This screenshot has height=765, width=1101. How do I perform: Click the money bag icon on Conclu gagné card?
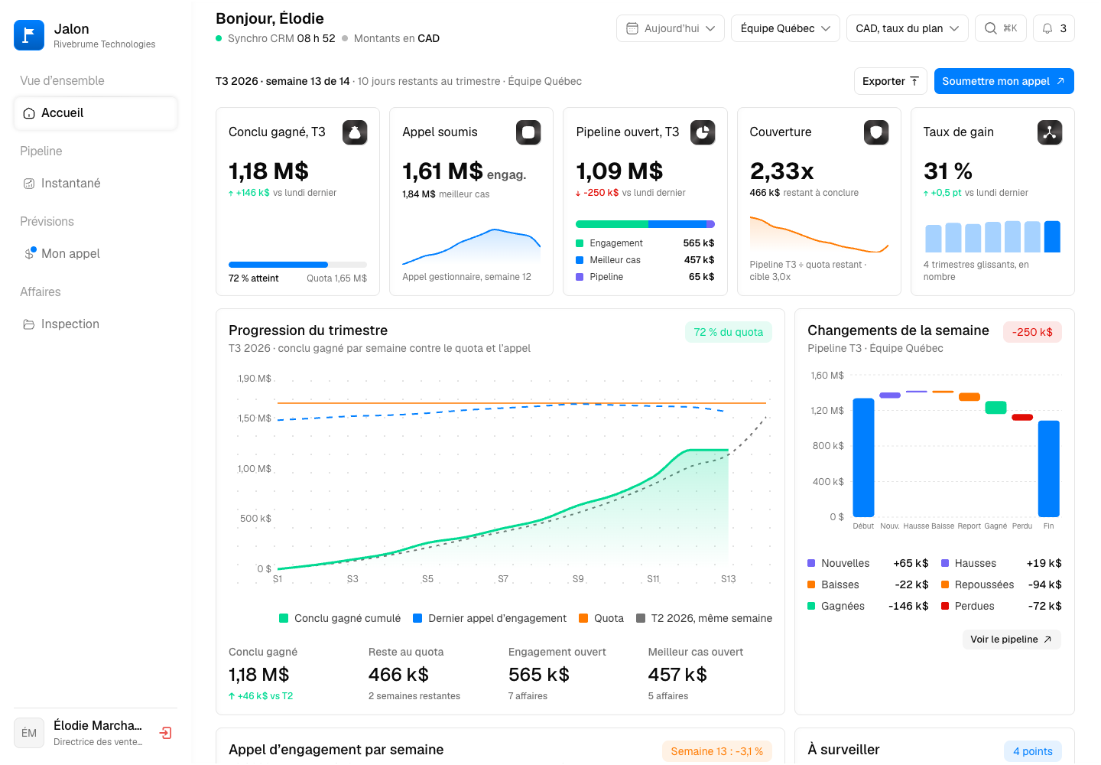[355, 132]
